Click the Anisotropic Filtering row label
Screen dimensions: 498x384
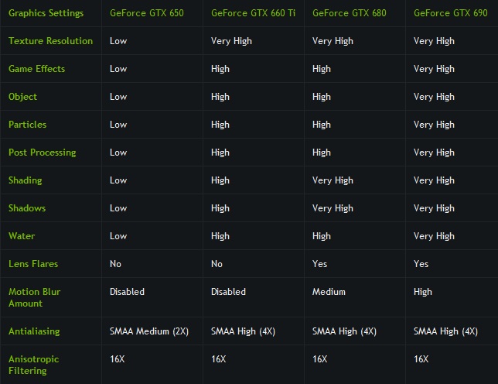pyautogui.click(x=33, y=365)
